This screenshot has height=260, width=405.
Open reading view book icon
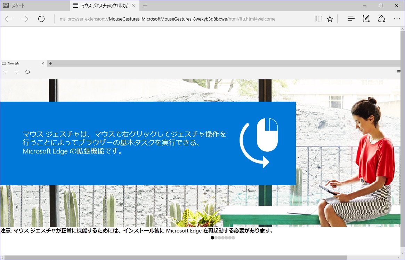pos(319,19)
